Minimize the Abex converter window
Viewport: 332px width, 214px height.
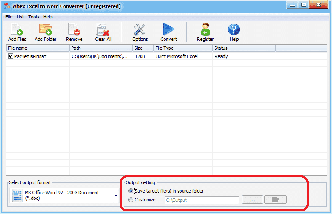(292, 5)
